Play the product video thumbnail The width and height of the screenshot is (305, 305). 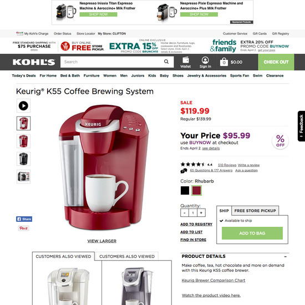pos(23,105)
